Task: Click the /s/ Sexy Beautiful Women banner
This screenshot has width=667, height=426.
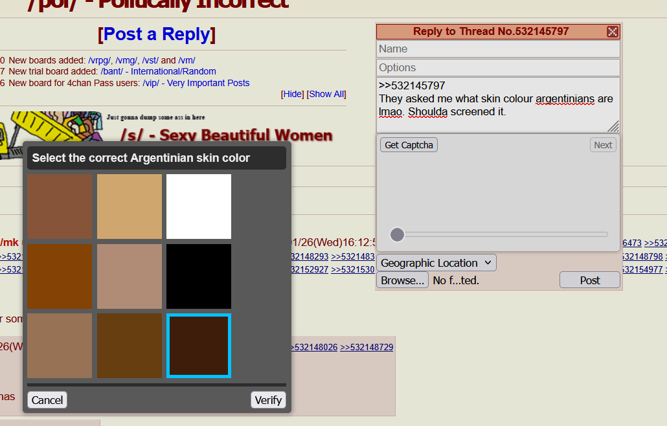Action: point(226,135)
